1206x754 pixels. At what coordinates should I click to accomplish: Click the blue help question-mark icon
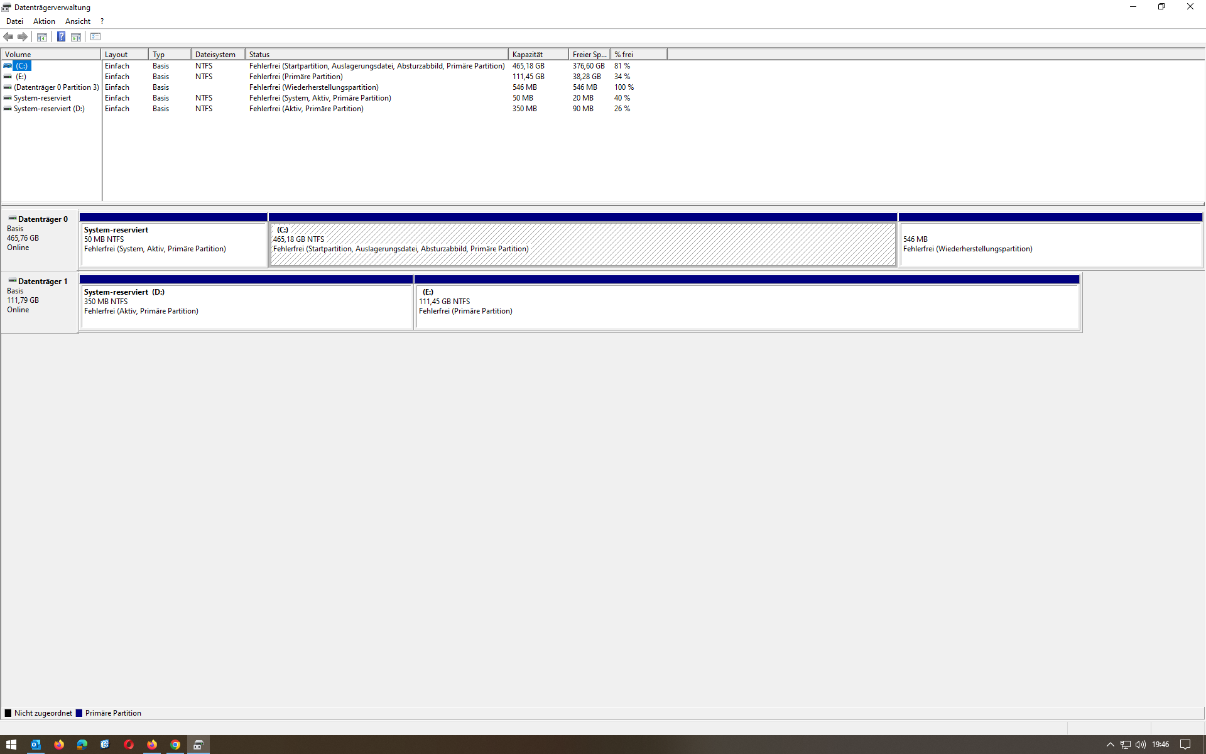61,37
